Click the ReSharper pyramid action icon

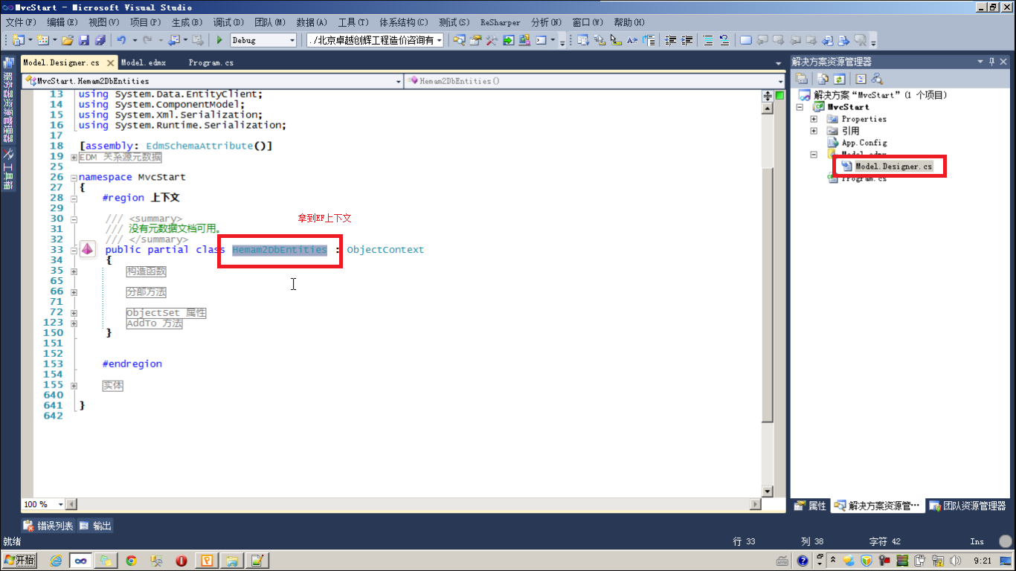[x=87, y=250]
